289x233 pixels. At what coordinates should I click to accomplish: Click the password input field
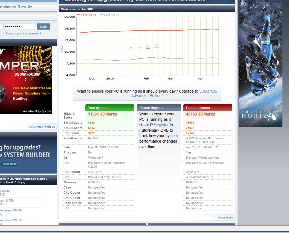(x=19, y=26)
